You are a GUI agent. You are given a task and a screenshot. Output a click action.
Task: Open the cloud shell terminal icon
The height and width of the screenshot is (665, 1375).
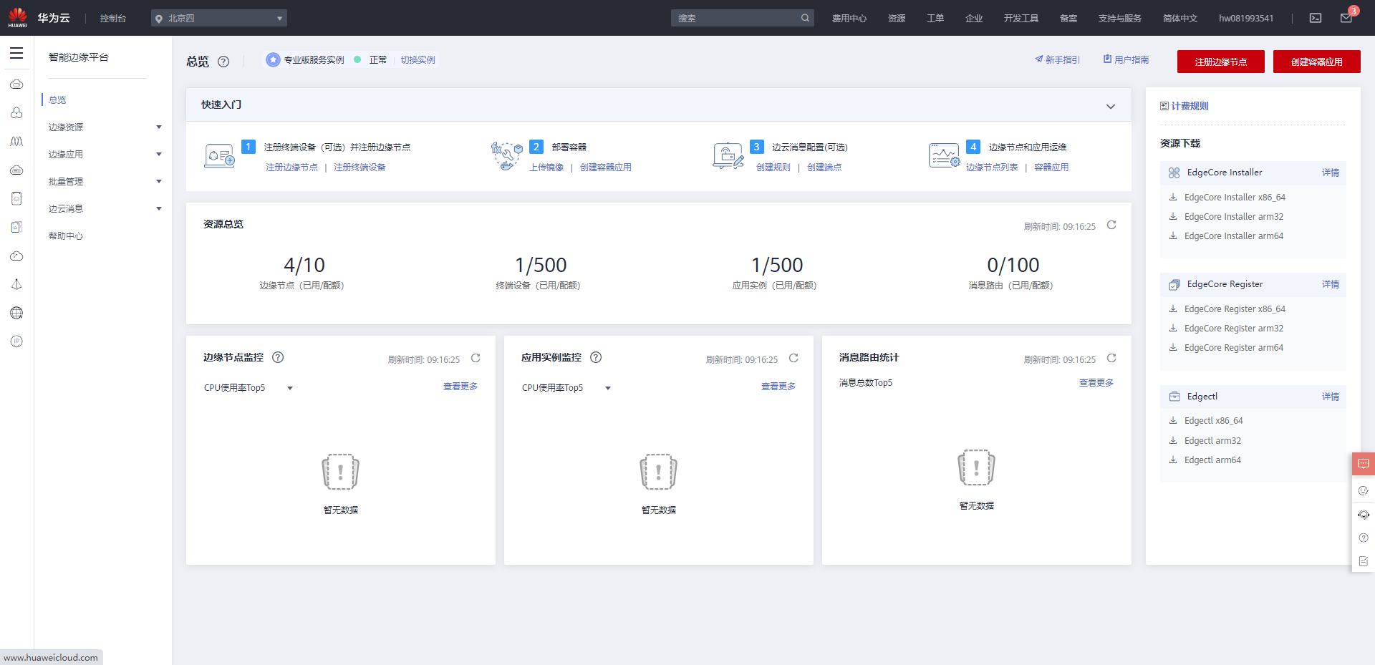click(1316, 18)
